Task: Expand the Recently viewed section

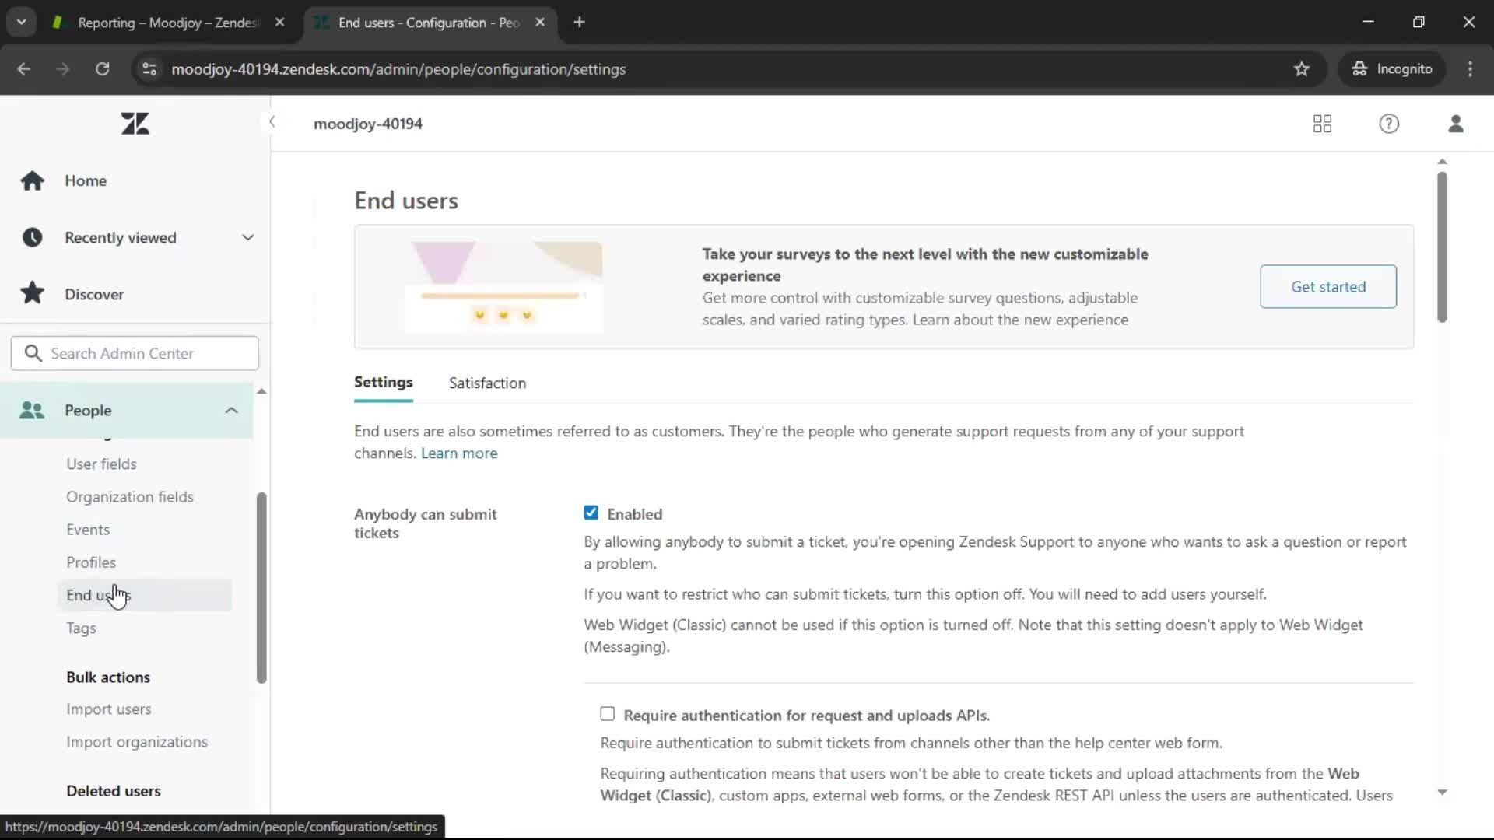Action: click(247, 237)
